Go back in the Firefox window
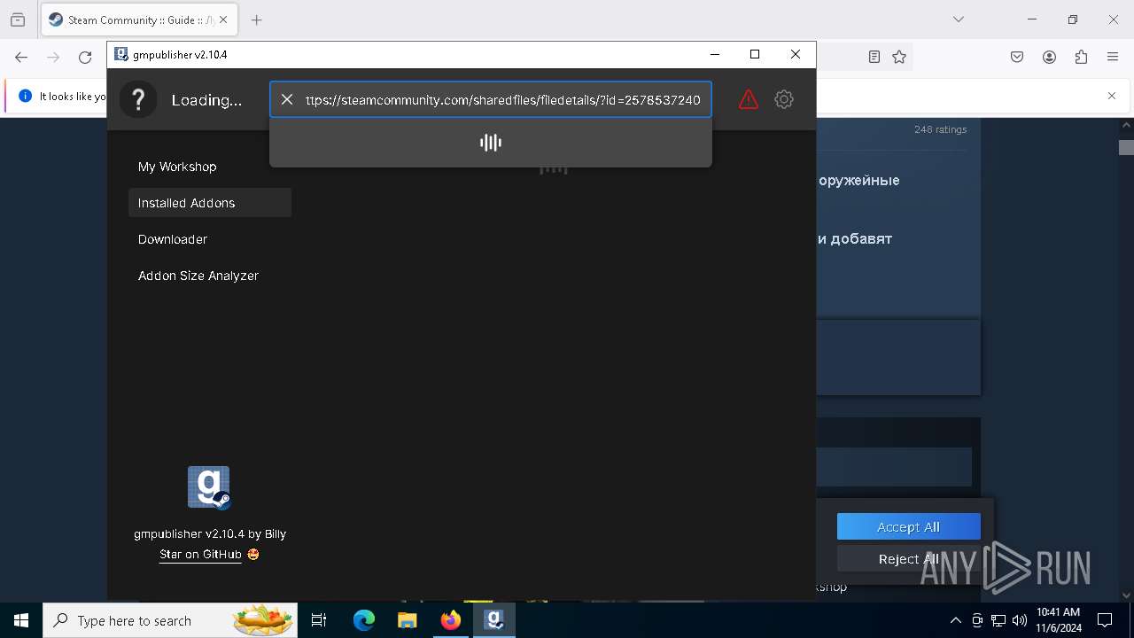1134x638 pixels. click(21, 57)
